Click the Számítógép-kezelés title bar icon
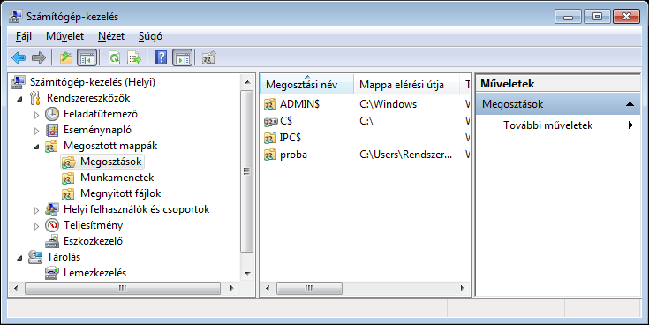This screenshot has width=649, height=325. click(x=16, y=17)
